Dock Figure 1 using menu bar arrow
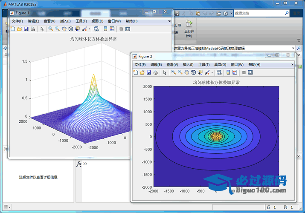Viewport: 305px width, 213px height. tap(169, 21)
